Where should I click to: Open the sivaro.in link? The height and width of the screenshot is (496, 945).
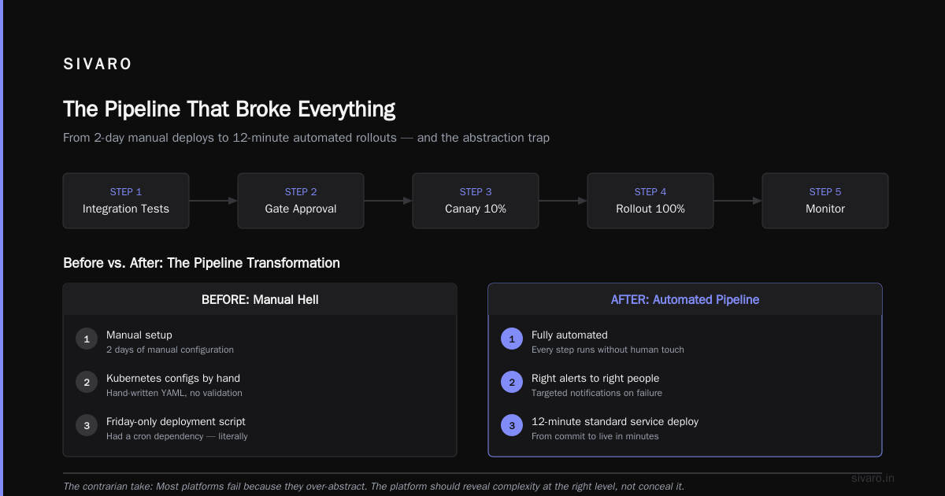[x=873, y=478]
